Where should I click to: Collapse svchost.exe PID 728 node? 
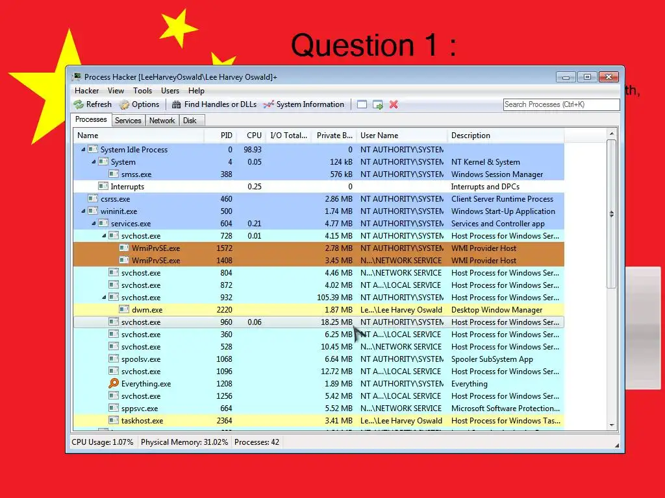click(x=105, y=235)
